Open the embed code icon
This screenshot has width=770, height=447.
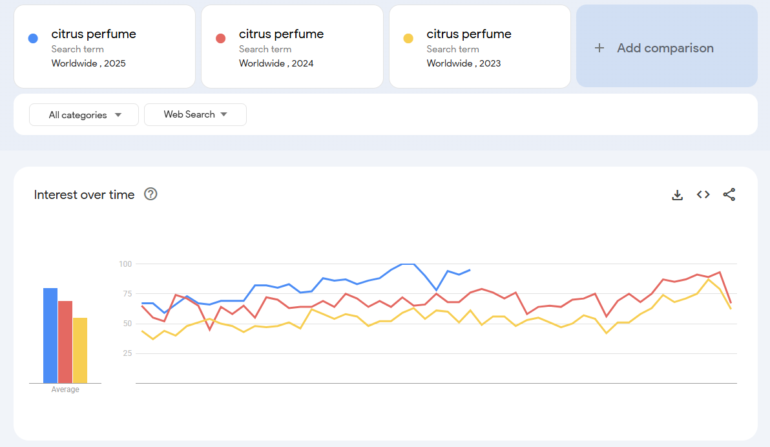point(703,194)
